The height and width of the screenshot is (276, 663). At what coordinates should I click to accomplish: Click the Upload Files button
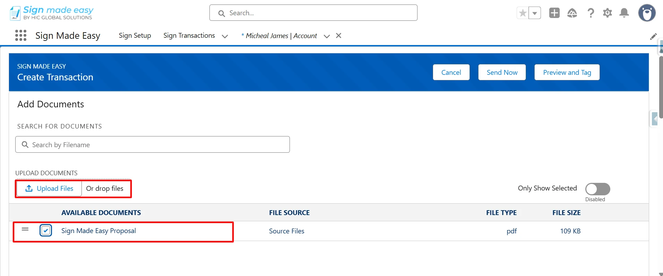tap(49, 188)
